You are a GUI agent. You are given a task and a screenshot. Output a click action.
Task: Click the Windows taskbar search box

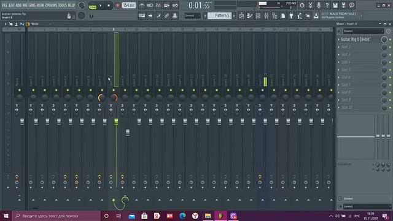click(x=56, y=215)
